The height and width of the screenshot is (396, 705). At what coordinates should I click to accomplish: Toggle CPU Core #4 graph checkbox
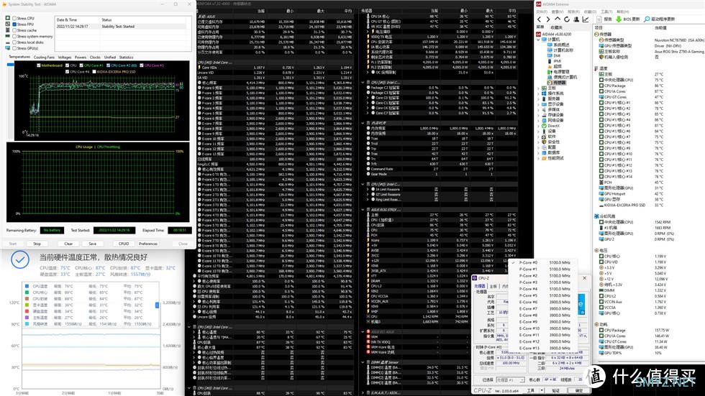pos(68,72)
